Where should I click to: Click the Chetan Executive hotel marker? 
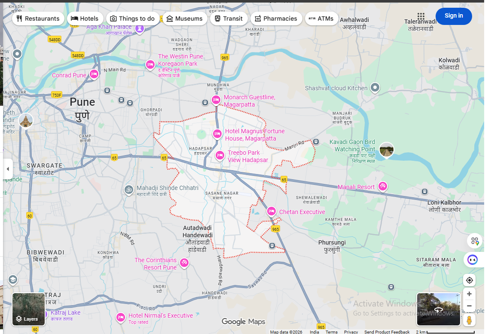(x=271, y=211)
